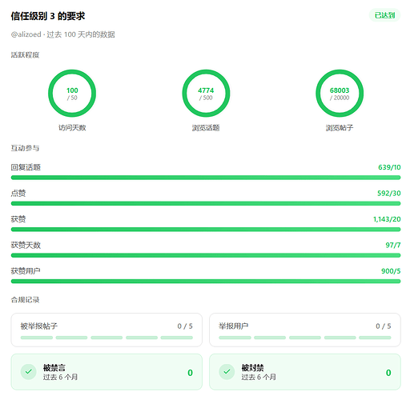Click the checkmark icon in 被禁言 card
This screenshot has height=400, width=410.
(29, 372)
